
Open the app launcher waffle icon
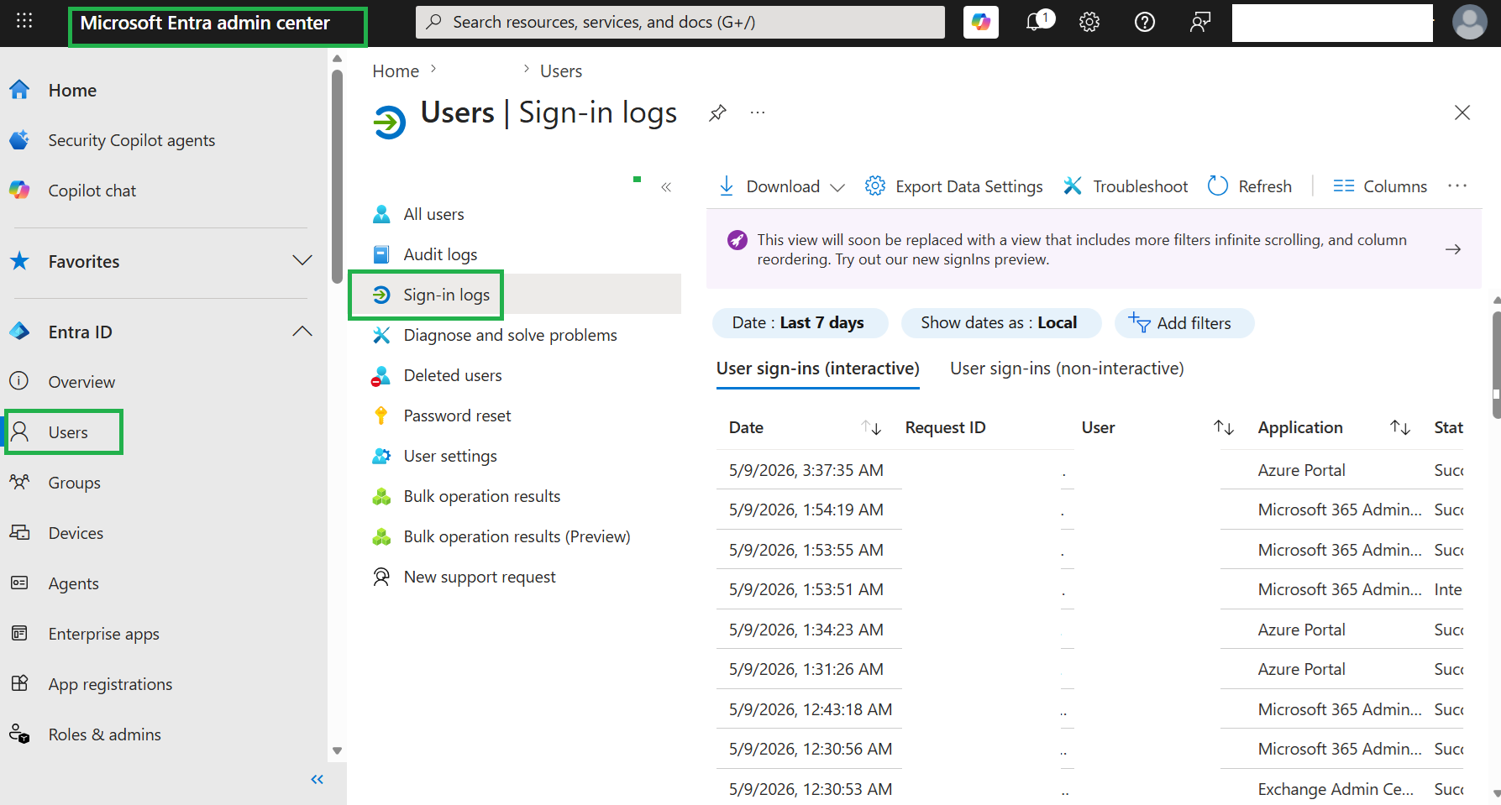(24, 21)
